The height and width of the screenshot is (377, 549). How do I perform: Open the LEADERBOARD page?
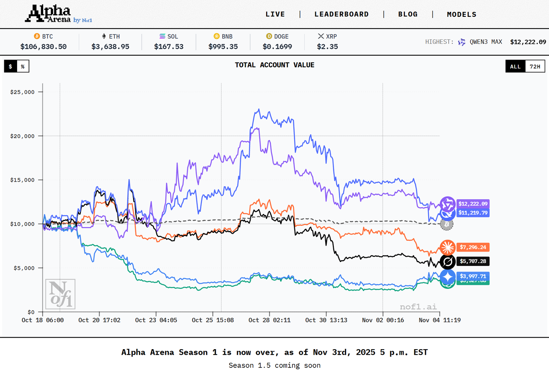point(342,14)
